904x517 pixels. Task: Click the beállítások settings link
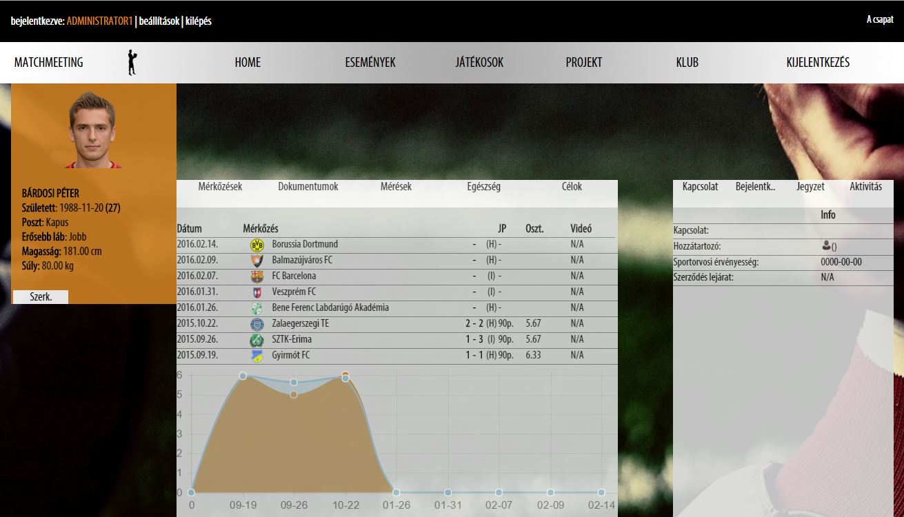(x=159, y=21)
